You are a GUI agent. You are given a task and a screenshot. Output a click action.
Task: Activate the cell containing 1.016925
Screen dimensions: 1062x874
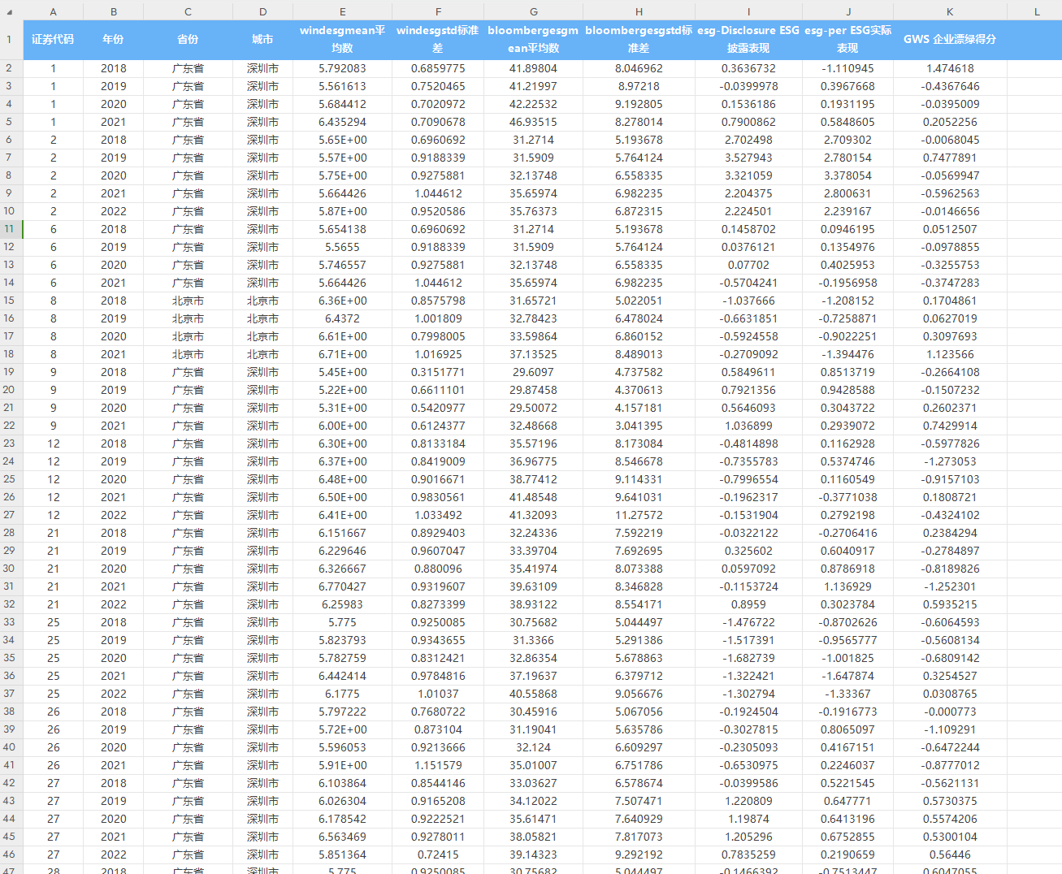[x=438, y=354]
